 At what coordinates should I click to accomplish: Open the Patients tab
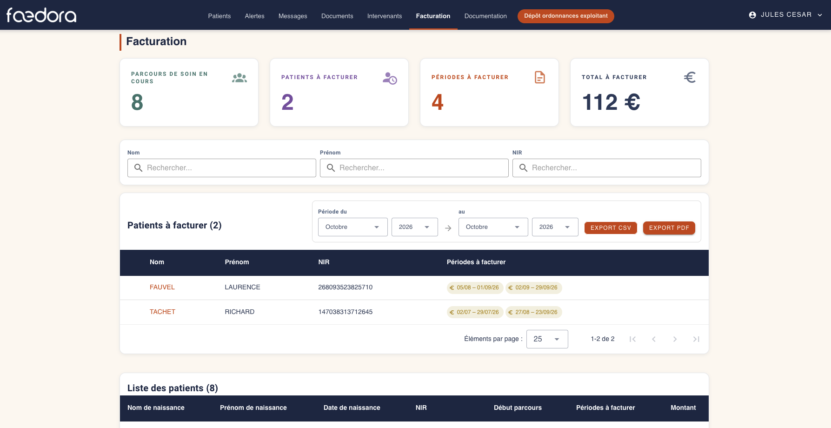click(x=219, y=16)
